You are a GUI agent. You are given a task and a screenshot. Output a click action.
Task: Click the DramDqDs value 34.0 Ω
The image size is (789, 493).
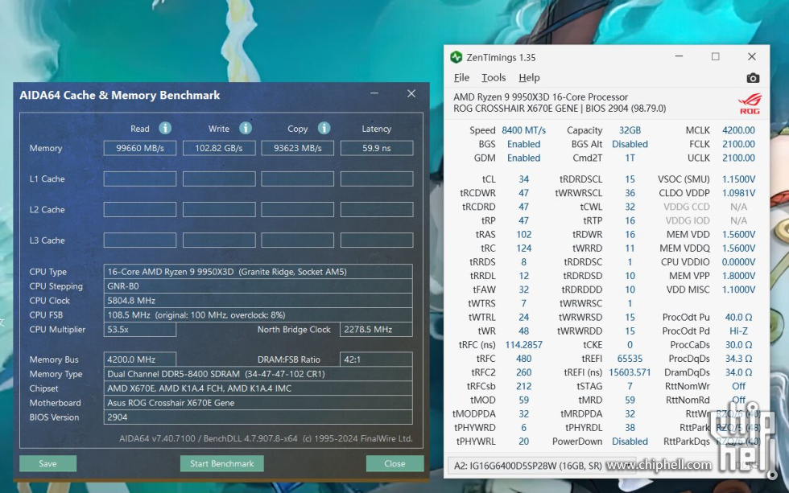(739, 372)
